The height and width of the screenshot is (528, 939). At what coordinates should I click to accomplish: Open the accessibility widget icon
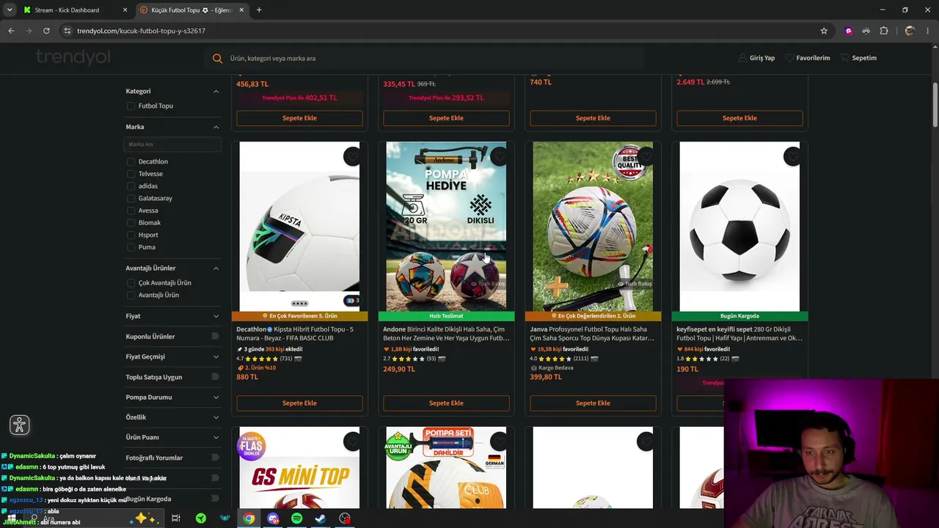20,425
